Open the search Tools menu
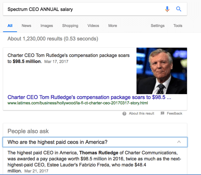Image resolution: width=201 pixels, height=175 pixels. pos(178,26)
